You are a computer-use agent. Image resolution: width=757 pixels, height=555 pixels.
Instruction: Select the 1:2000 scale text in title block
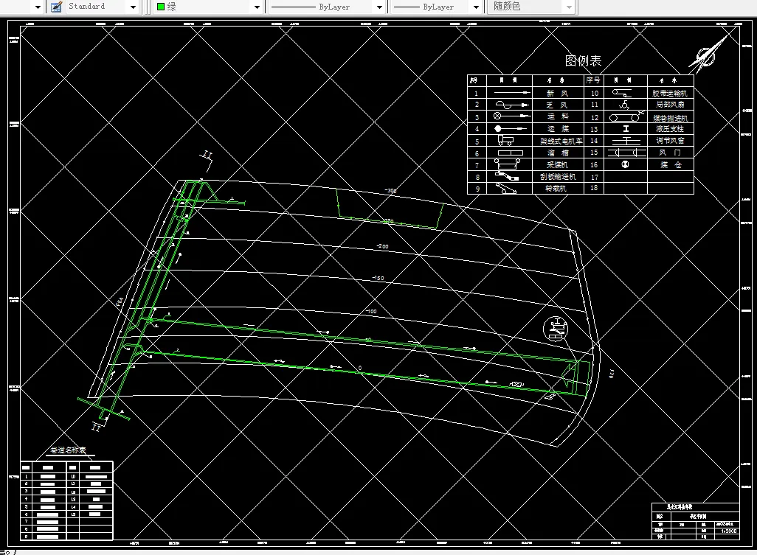pos(729,531)
